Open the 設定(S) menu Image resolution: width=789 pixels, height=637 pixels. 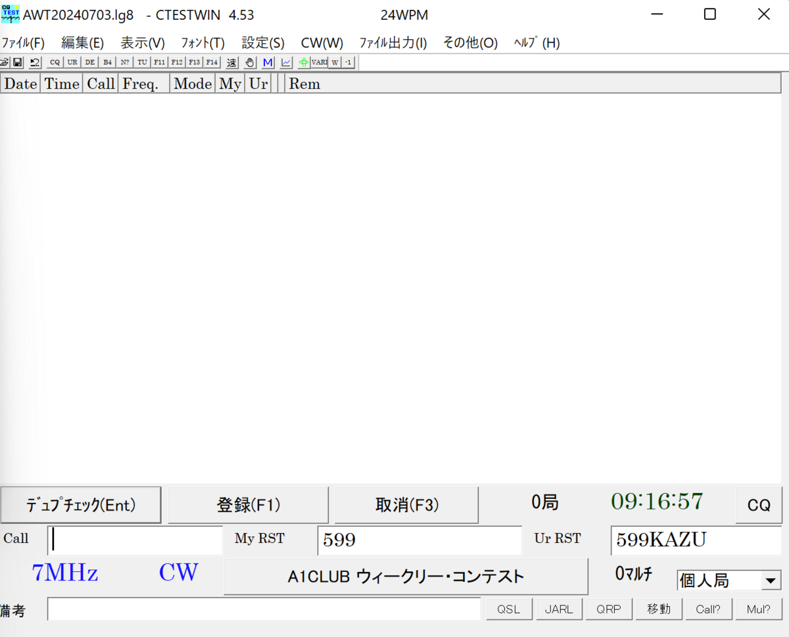coord(262,43)
